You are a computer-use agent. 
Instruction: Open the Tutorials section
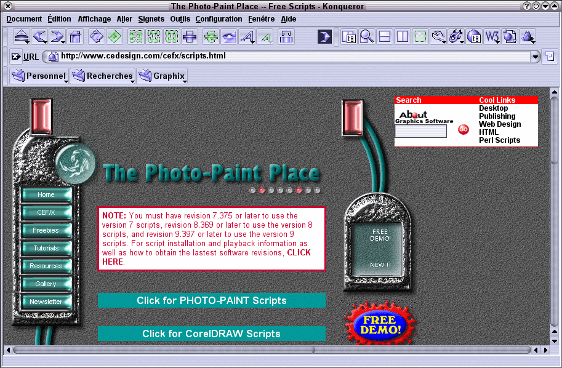click(x=47, y=248)
